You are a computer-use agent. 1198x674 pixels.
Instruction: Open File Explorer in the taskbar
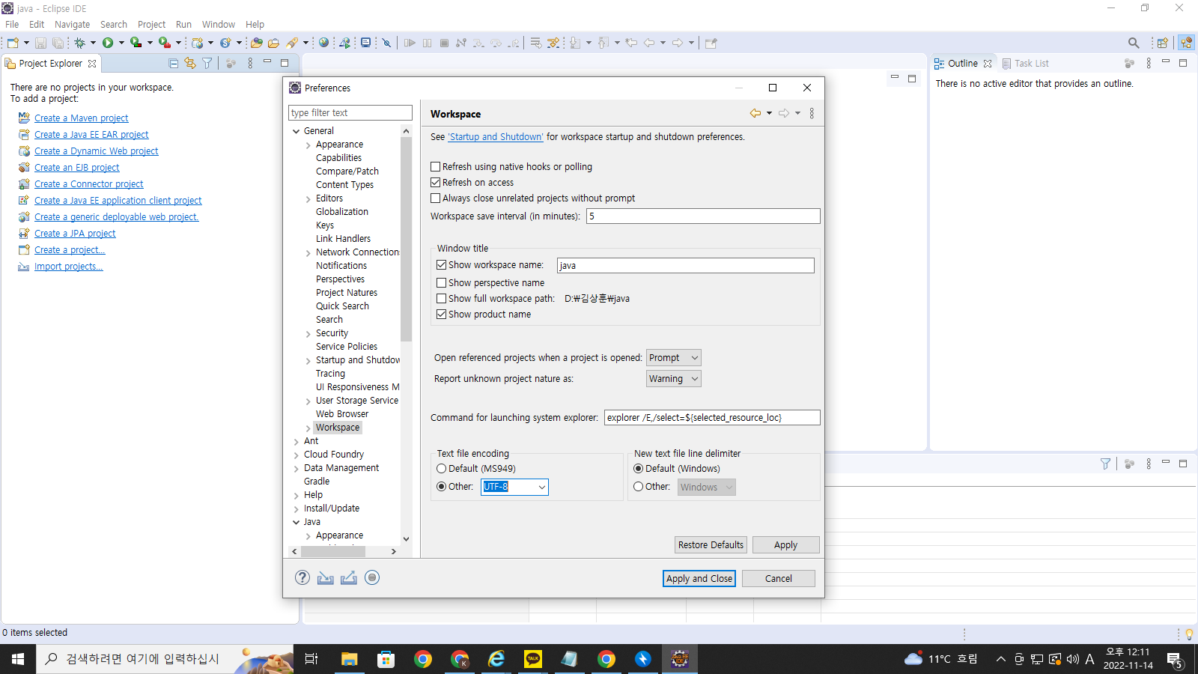tap(350, 659)
